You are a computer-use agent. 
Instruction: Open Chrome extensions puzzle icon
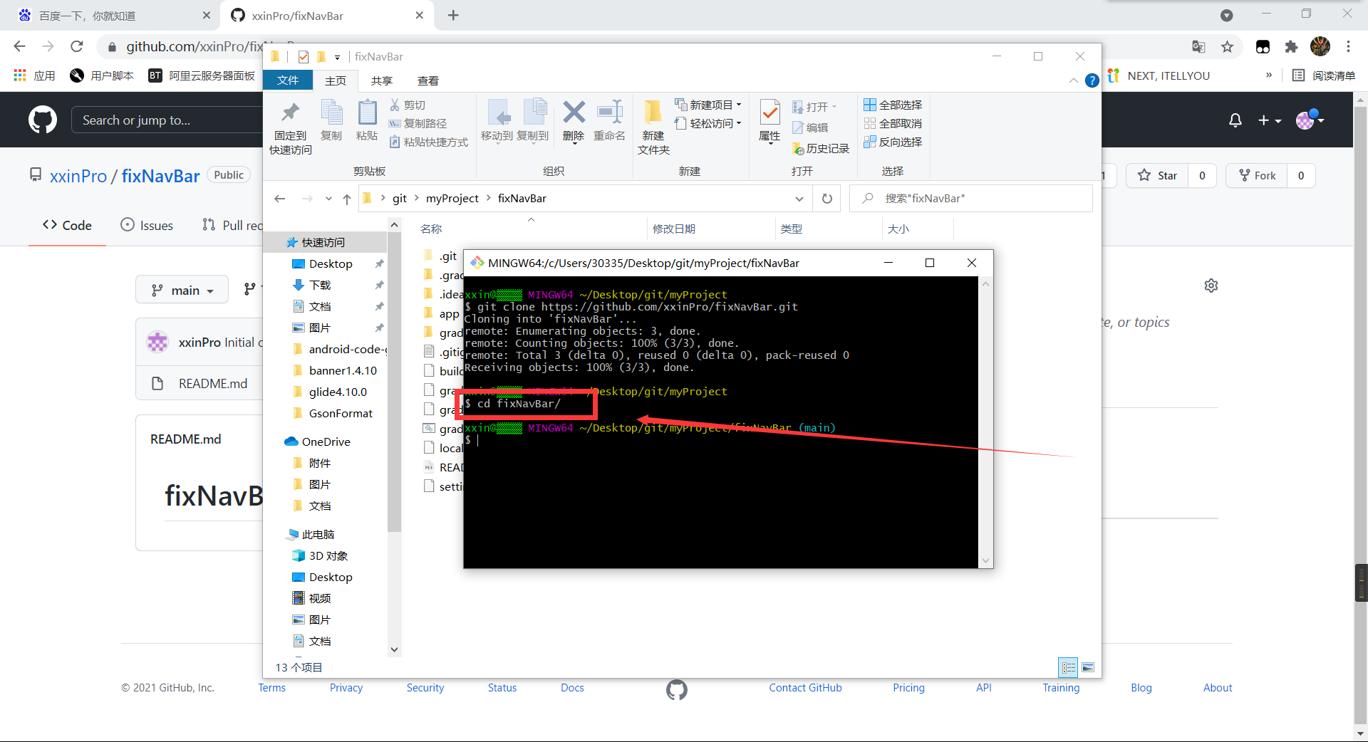tap(1291, 47)
